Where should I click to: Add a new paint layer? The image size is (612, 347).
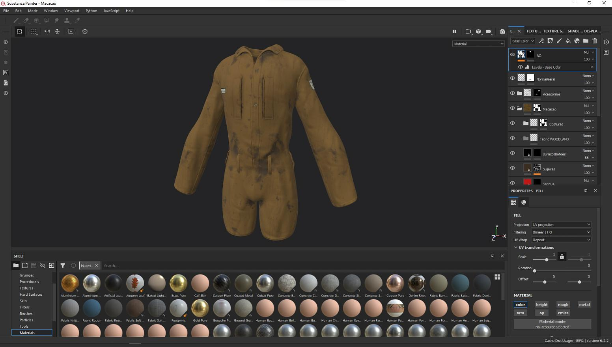click(x=559, y=41)
